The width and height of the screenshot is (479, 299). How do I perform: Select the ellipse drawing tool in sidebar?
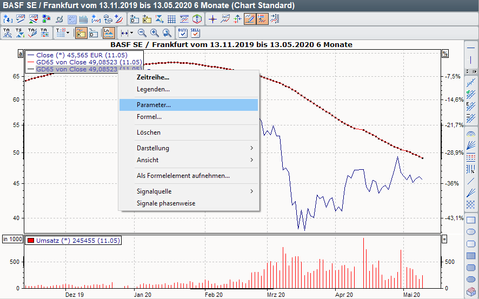click(470, 232)
